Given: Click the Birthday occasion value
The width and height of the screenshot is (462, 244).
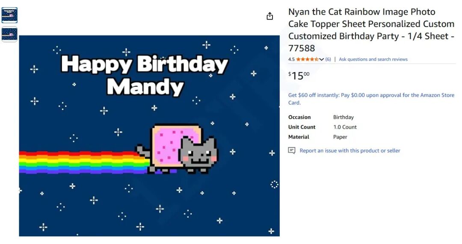Looking at the screenshot, I should coord(343,117).
